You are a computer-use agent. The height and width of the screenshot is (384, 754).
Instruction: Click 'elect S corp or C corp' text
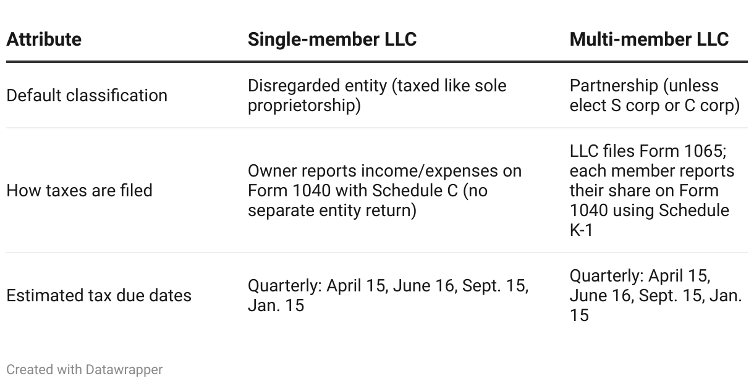click(x=654, y=106)
